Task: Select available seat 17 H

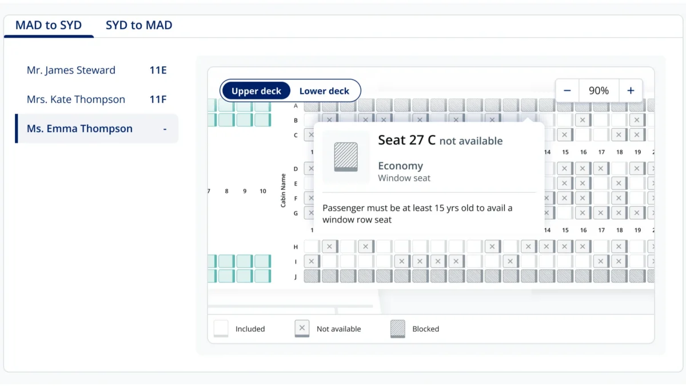Action: [x=601, y=246]
